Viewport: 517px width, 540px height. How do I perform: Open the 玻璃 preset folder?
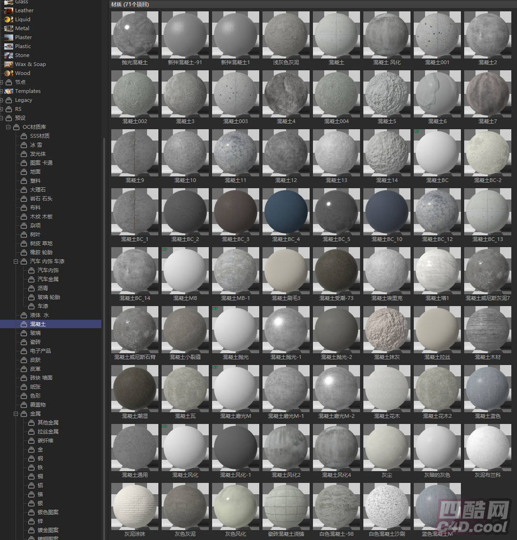tap(35, 333)
